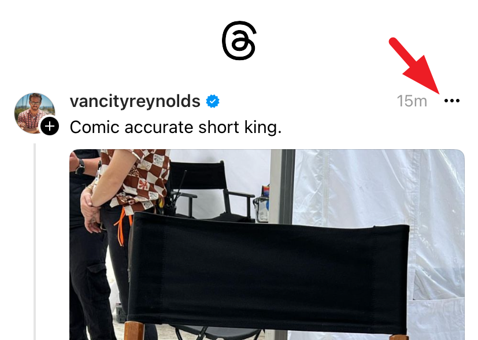Open the three-dot more options menu
The width and height of the screenshot is (478, 340).
(452, 101)
